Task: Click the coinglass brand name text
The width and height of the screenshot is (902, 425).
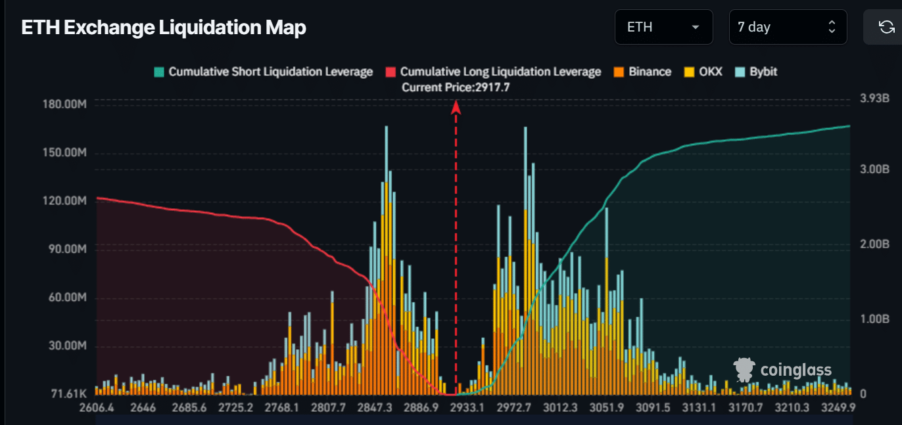Action: 795,369
